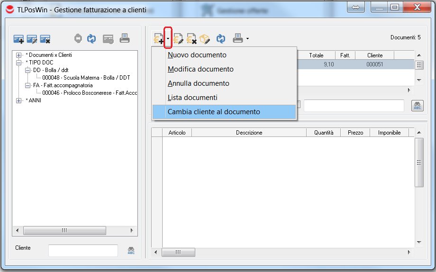Click the new euro document icon
Image resolution: width=436 pixels, height=272 pixels.
158,39
